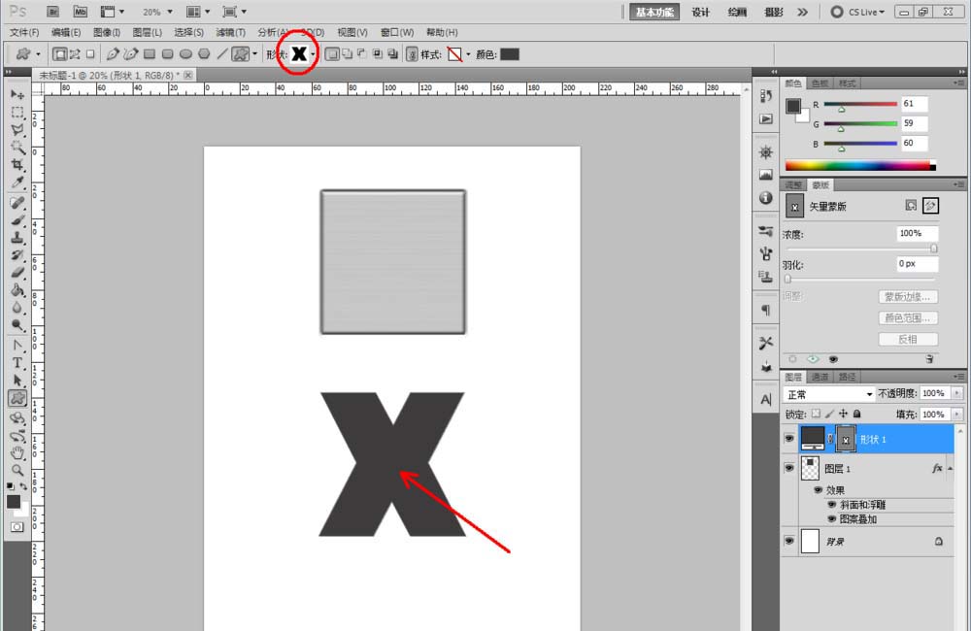971x631 pixels.
Task: Click the 颜色范围... button
Action: [x=908, y=317]
